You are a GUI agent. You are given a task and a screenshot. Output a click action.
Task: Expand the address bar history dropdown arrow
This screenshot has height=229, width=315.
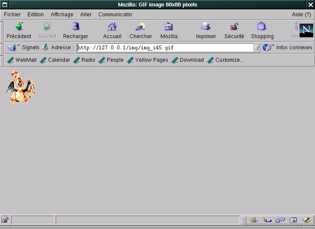coord(257,48)
